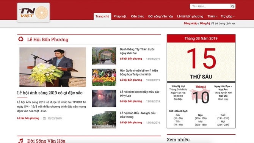Open the Lễ Hội Bốn Phương section heading
254x143 pixels.
(48, 39)
